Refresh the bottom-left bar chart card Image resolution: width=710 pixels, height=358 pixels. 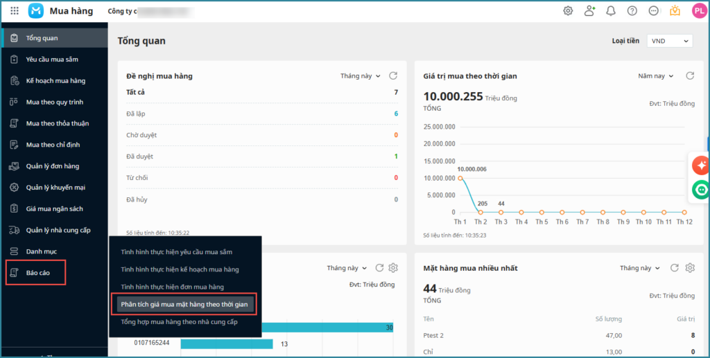(x=379, y=268)
